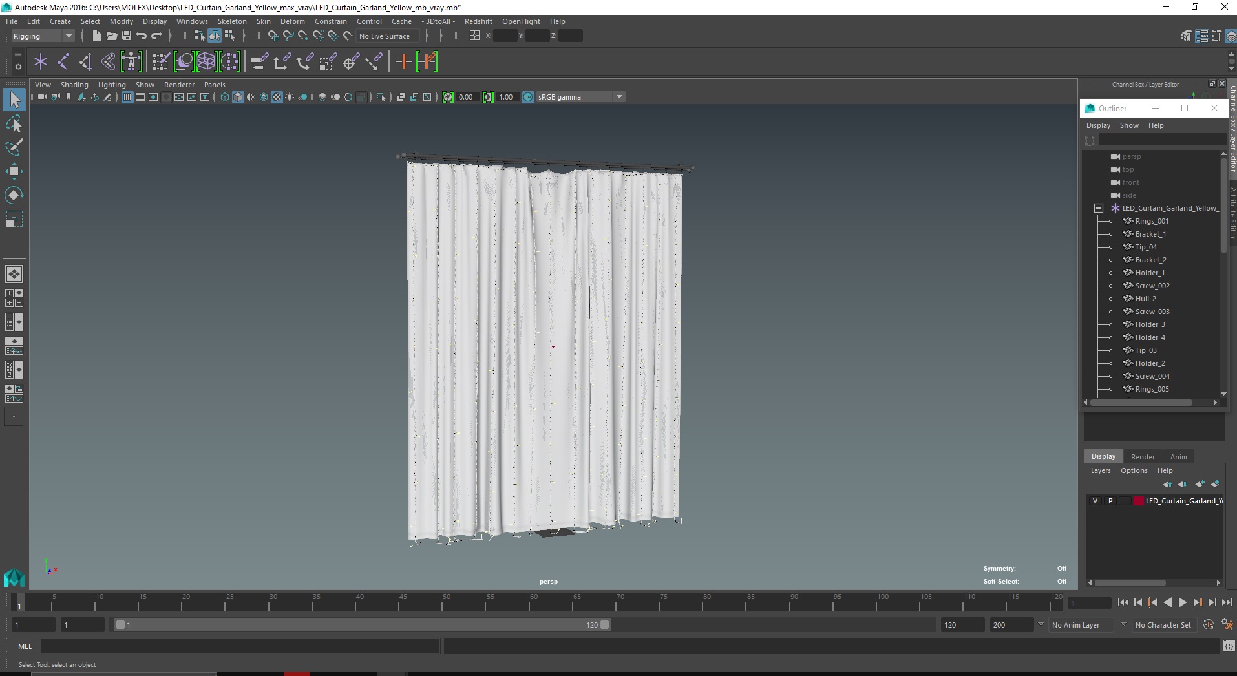Activate the Lasso select tool

coord(14,123)
